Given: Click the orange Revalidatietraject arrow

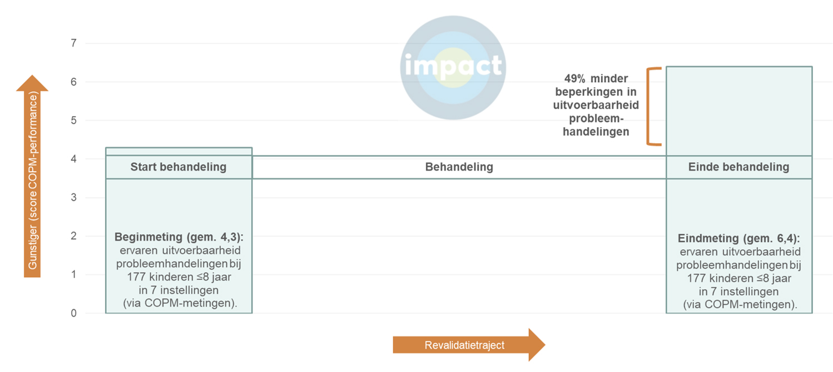Looking at the screenshot, I should [466, 345].
